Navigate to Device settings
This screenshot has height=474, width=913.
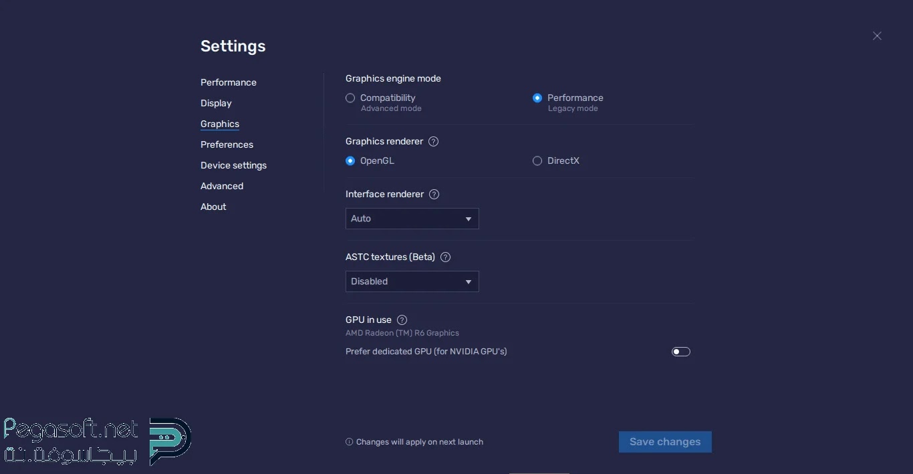[233, 166]
